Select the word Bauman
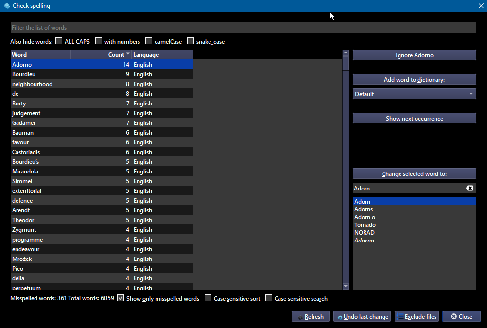487x328 pixels. pyautogui.click(x=102, y=132)
